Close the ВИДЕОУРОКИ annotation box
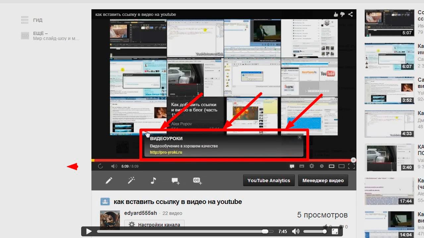This screenshot has height=238, width=424. tap(299, 137)
